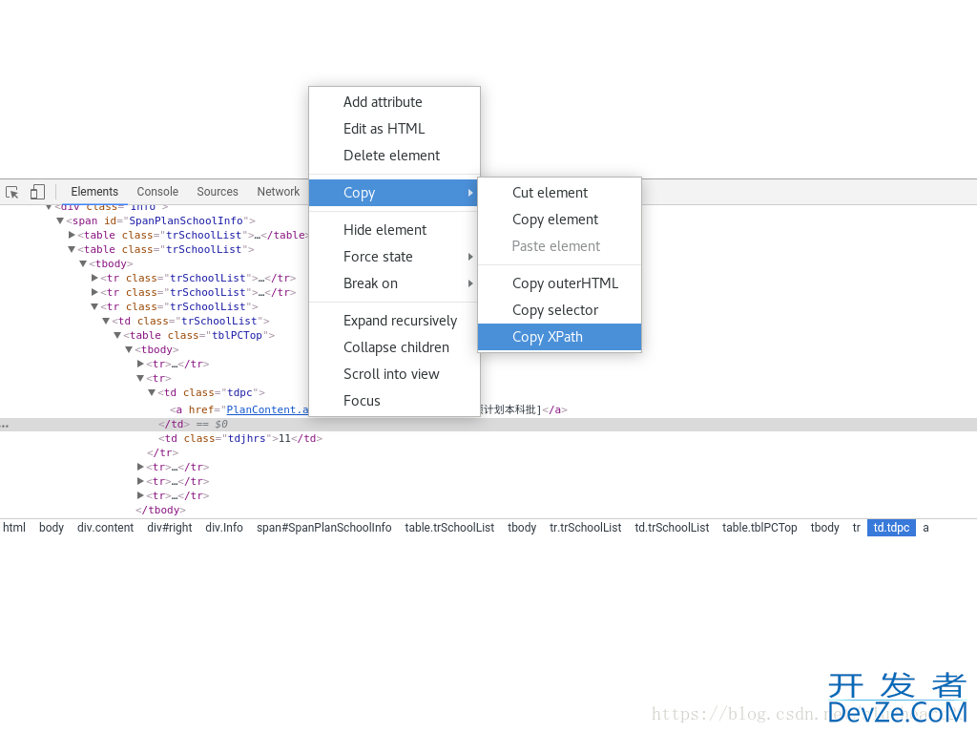The width and height of the screenshot is (977, 733).
Task: Collapse the span SpanPlanSchoolInfo node
Action: point(60,220)
